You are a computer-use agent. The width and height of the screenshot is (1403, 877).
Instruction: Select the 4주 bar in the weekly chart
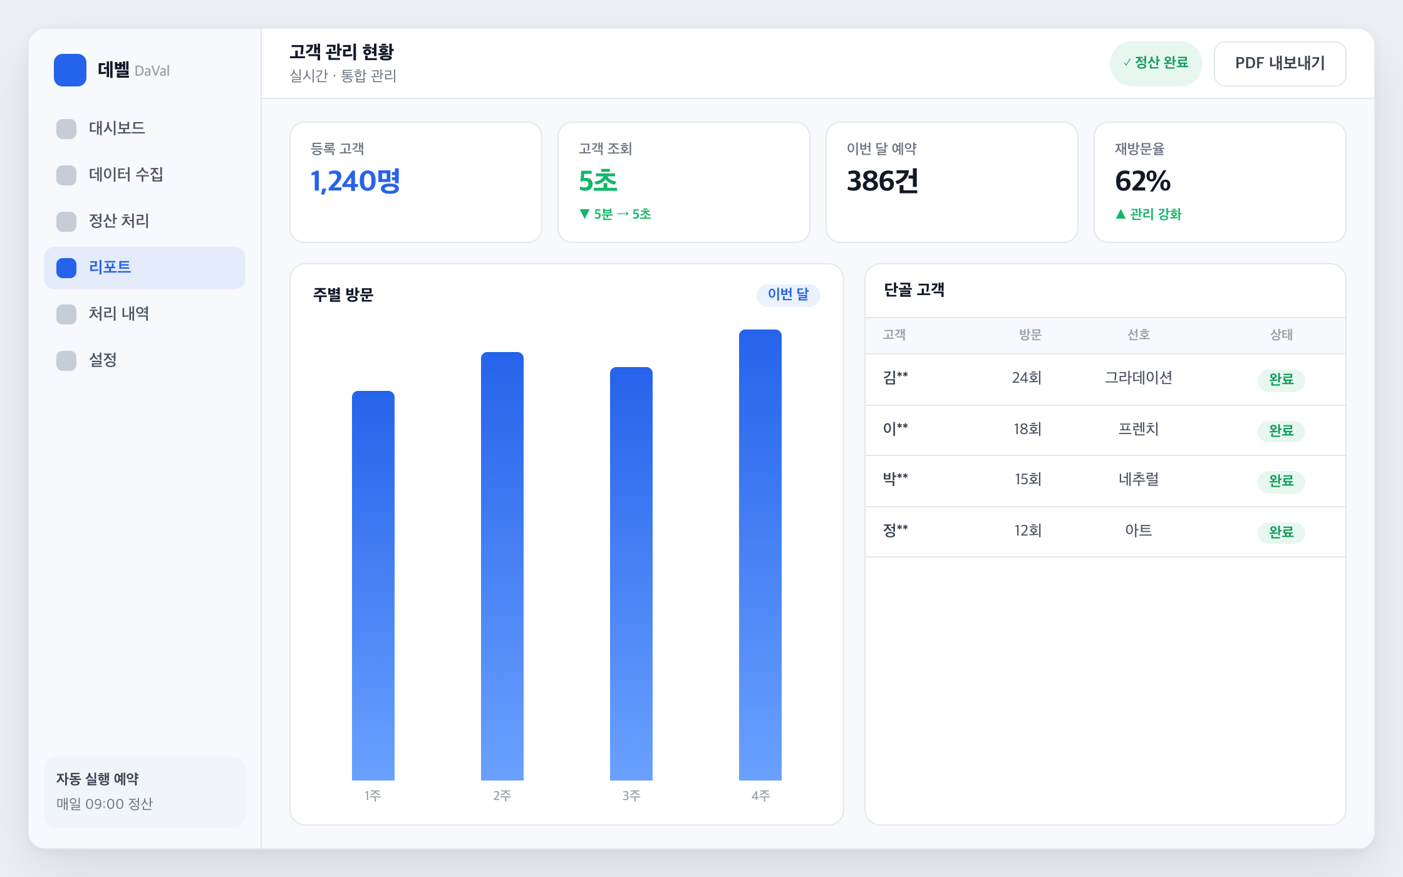tap(760, 555)
